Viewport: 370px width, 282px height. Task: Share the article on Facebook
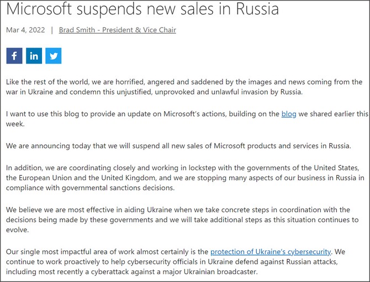point(14,56)
